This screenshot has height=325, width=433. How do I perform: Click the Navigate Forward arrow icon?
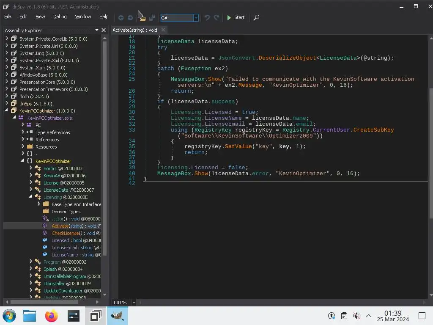pyautogui.click(x=130, y=18)
